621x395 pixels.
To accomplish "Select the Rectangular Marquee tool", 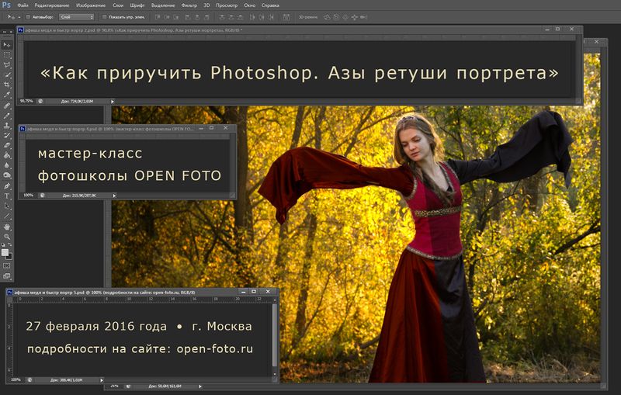I will pos(7,55).
